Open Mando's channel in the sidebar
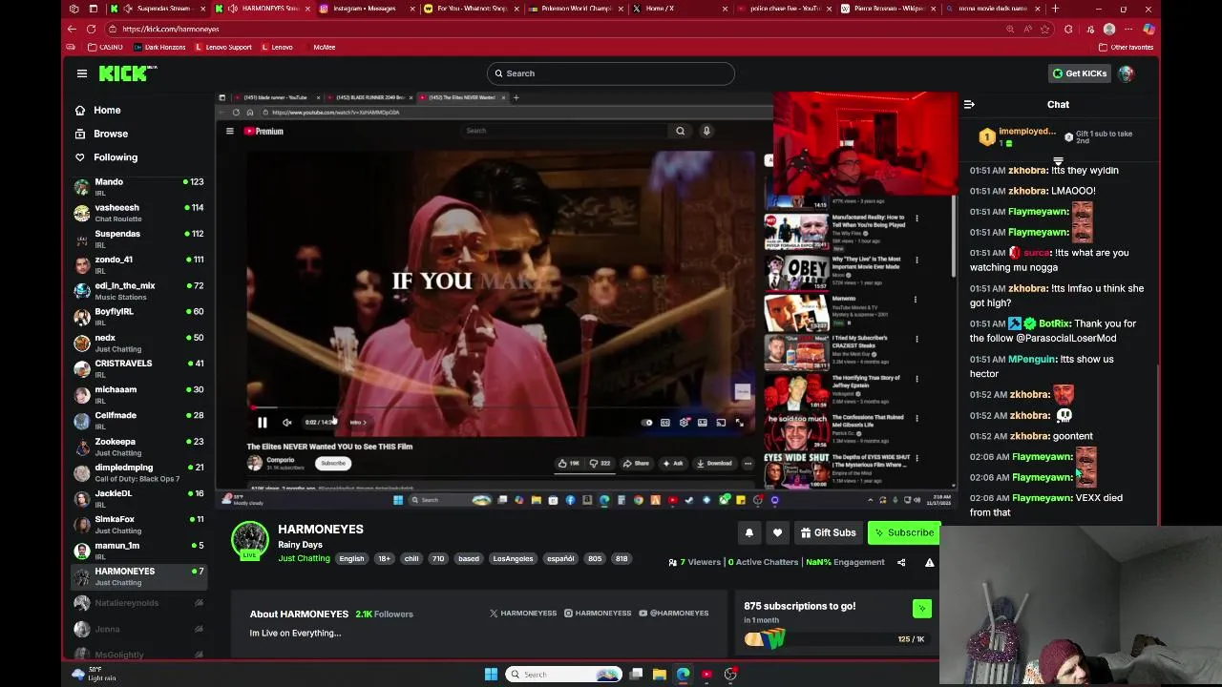 (x=138, y=186)
